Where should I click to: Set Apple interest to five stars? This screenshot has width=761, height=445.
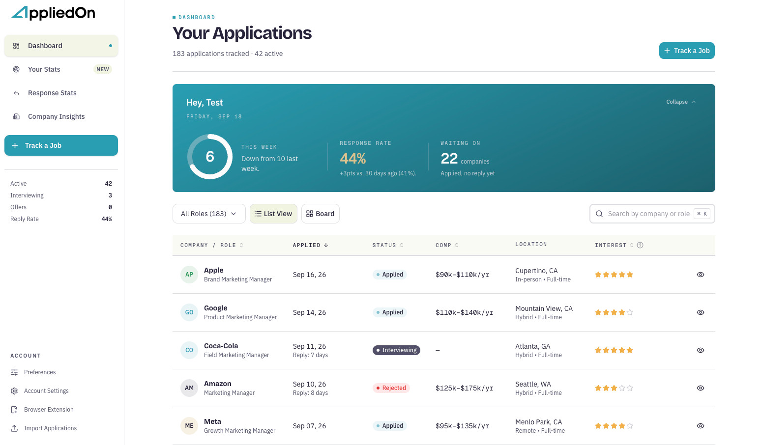tap(630, 275)
